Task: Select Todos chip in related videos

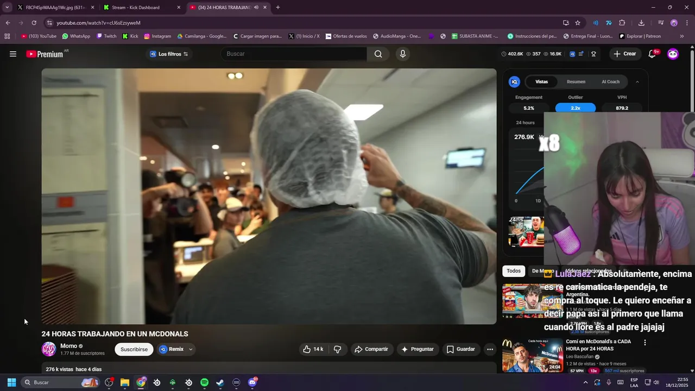Action: coord(514,271)
